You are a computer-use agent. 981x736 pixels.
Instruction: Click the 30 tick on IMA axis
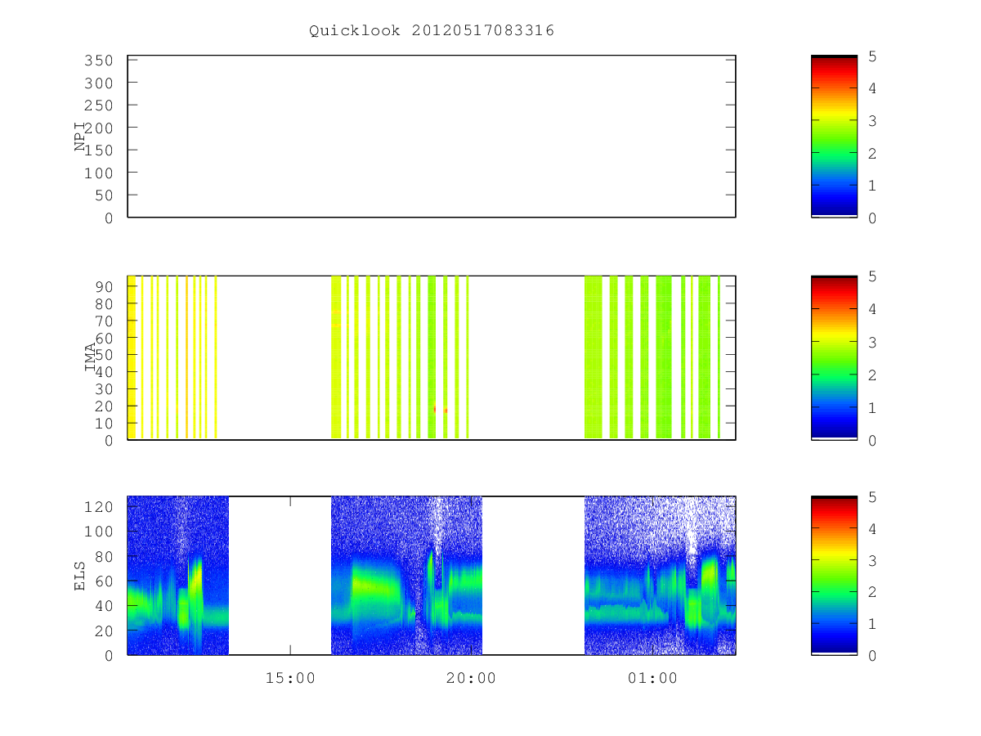click(x=104, y=388)
